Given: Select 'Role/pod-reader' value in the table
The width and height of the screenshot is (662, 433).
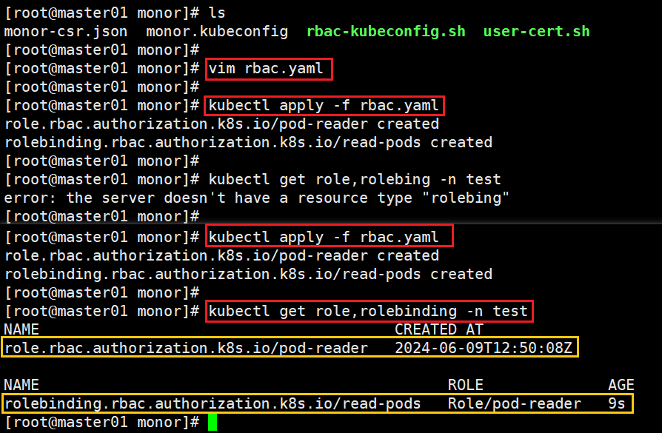Looking at the screenshot, I should point(514,404).
